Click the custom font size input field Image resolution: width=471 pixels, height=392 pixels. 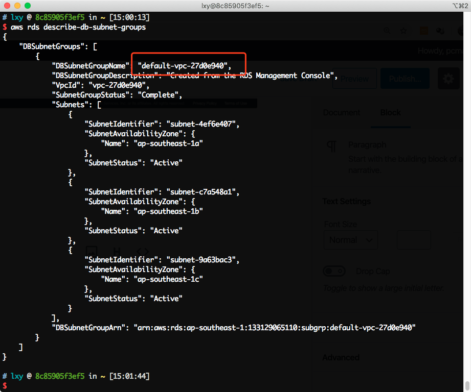pyautogui.click(x=414, y=240)
